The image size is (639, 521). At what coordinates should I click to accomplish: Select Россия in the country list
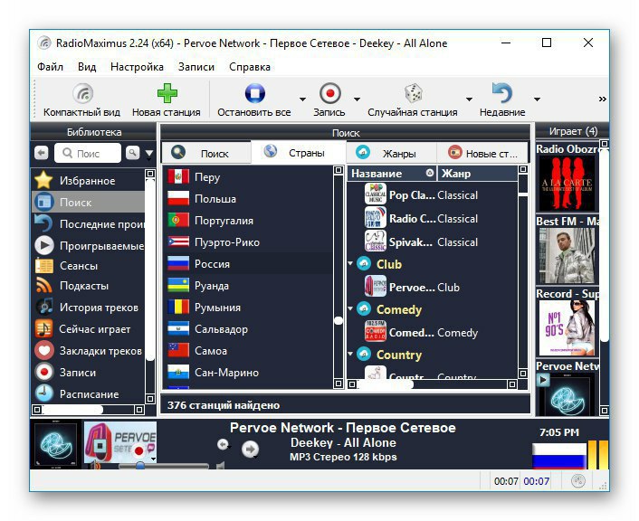coord(248,263)
